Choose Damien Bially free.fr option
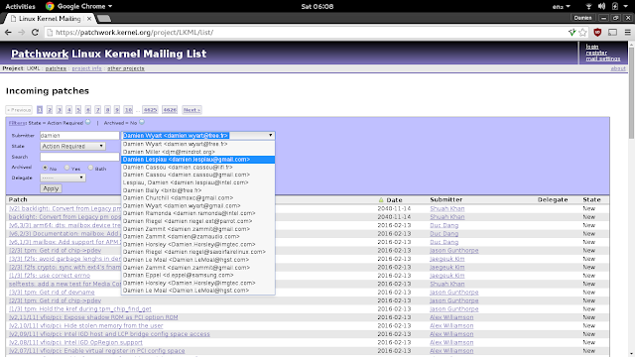This screenshot has width=635, height=357. click(198, 190)
